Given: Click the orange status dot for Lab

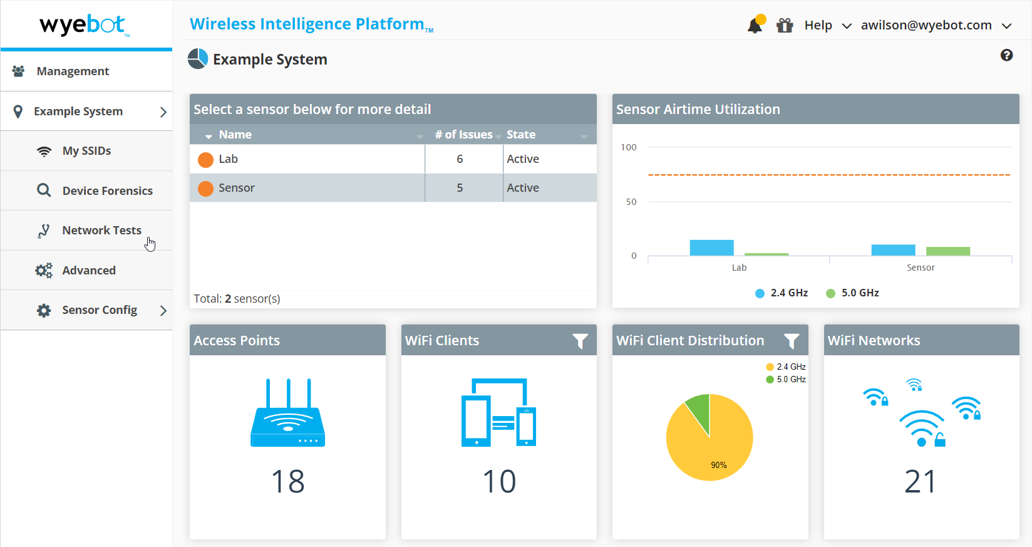Looking at the screenshot, I should tap(205, 160).
